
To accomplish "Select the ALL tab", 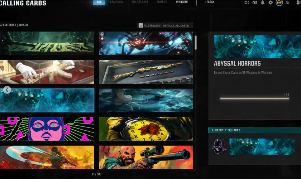I will pyautogui.click(x=99, y=2).
